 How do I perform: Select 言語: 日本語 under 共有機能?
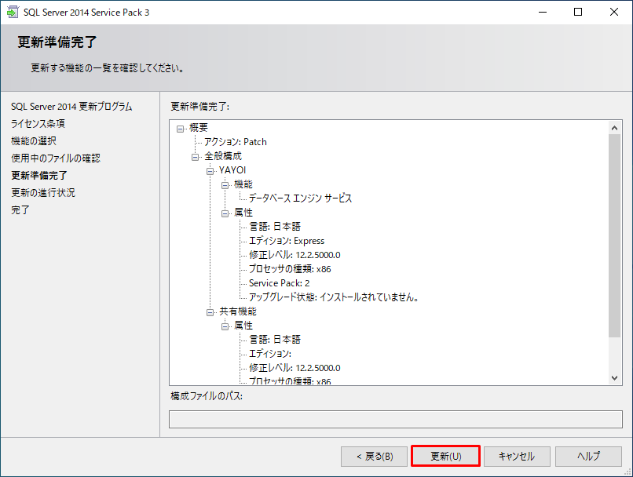(x=275, y=340)
